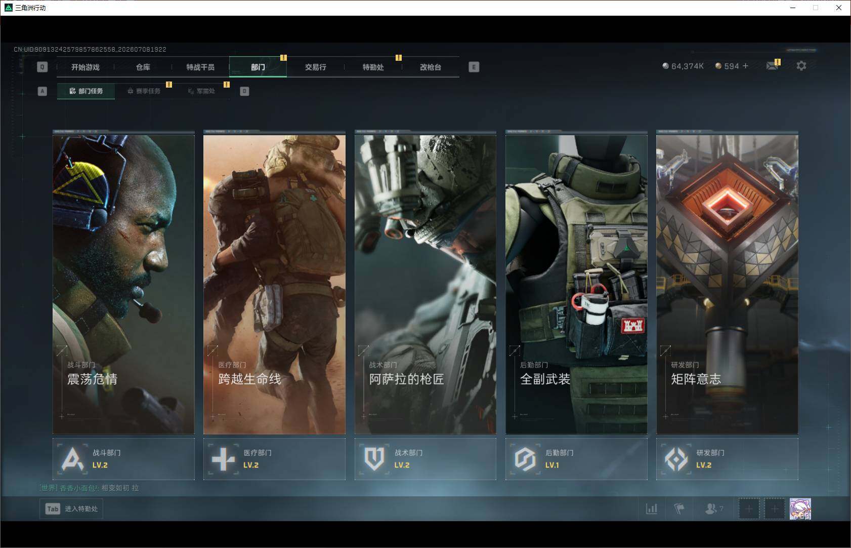Click the Tab 进入特勤处 button

coord(71,508)
